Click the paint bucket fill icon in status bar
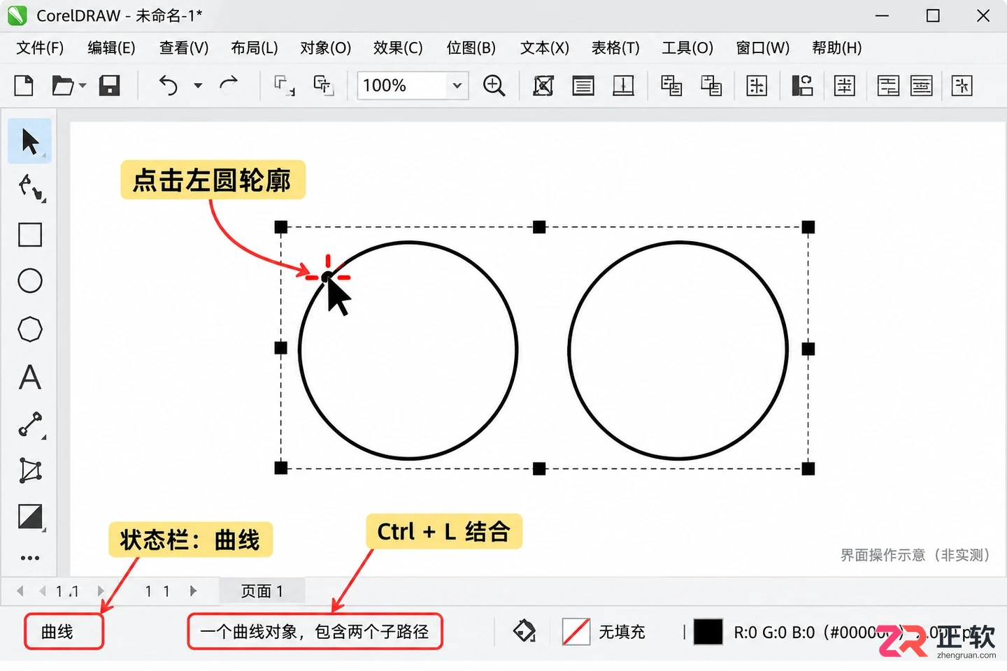The image size is (1007, 671). (524, 631)
